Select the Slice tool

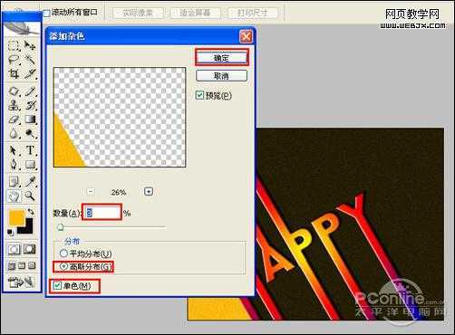pos(30,73)
